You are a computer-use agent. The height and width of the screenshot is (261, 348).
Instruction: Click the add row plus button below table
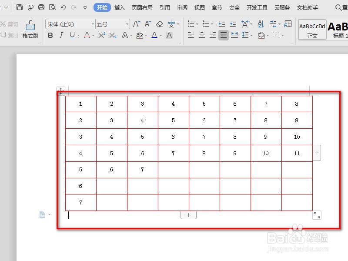[188, 215]
